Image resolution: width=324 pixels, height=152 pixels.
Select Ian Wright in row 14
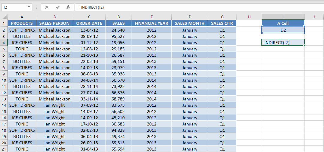pyautogui.click(x=55, y=106)
